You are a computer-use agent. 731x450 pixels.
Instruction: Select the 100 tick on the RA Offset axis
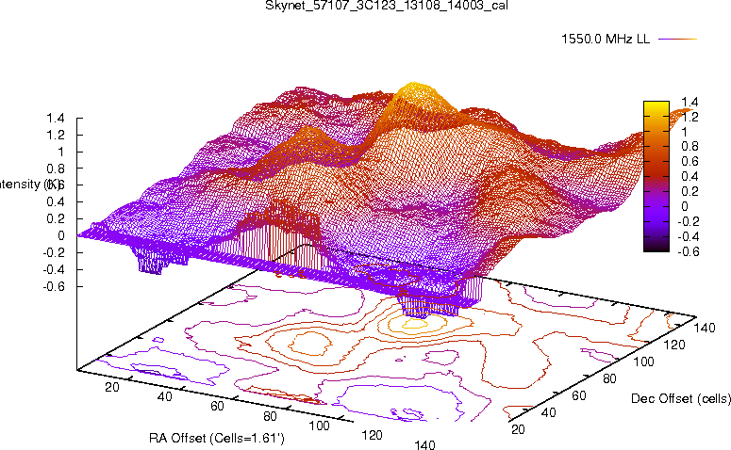click(x=320, y=426)
